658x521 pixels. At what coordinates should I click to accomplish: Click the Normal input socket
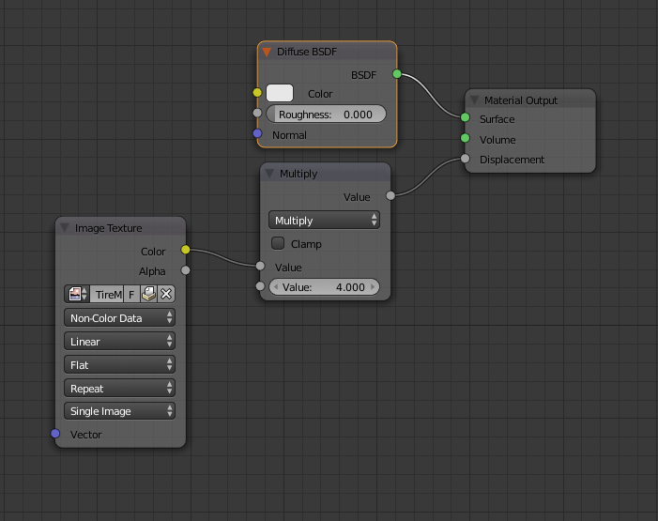pyautogui.click(x=257, y=133)
